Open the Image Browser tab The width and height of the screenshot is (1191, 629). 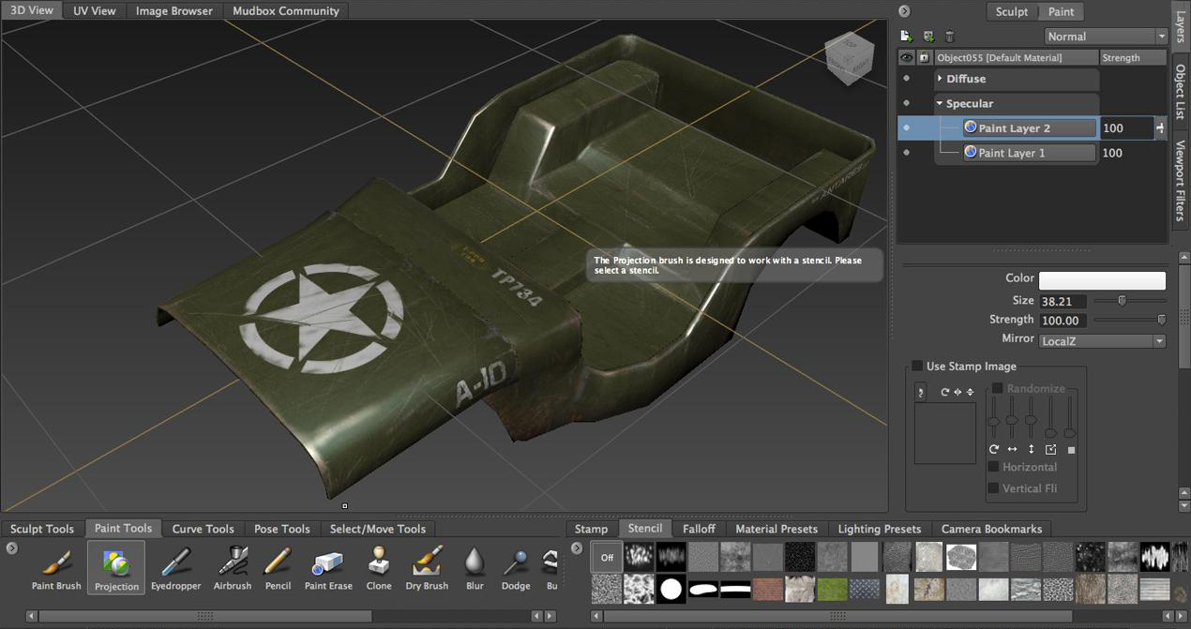[x=173, y=10]
